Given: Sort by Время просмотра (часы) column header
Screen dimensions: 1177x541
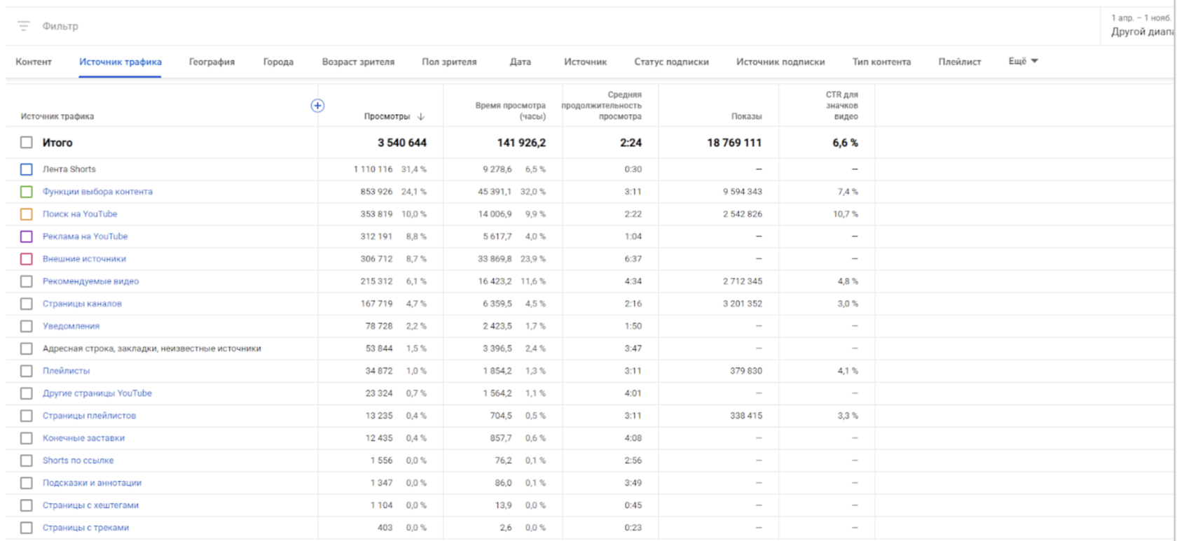Looking at the screenshot, I should 510,111.
